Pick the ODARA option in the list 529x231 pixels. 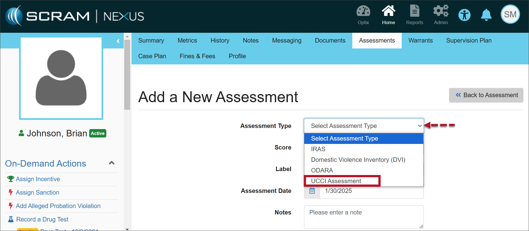coord(322,171)
